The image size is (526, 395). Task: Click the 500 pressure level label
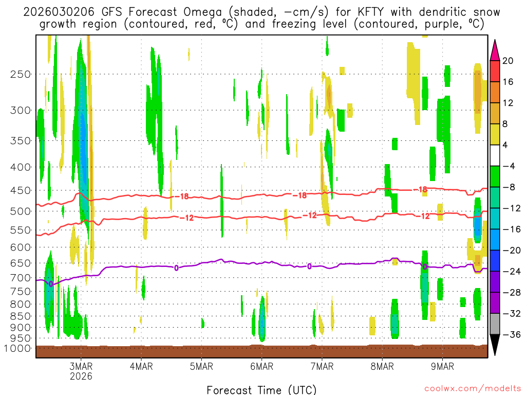[x=21, y=211]
